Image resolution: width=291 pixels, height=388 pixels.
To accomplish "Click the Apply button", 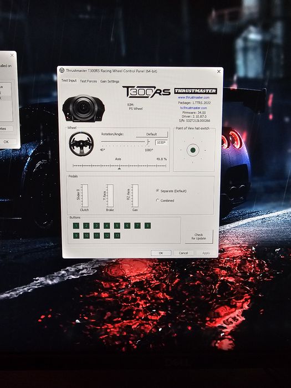I will point(206,253).
